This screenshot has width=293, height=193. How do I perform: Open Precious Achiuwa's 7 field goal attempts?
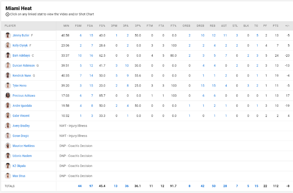pyautogui.click(x=92, y=96)
